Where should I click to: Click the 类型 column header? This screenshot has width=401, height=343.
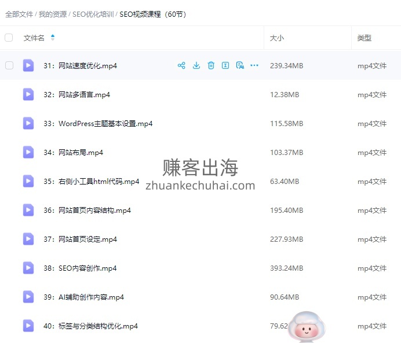tap(364, 38)
